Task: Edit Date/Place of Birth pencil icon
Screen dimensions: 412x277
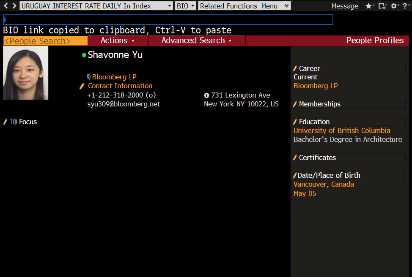Action: click(x=295, y=176)
